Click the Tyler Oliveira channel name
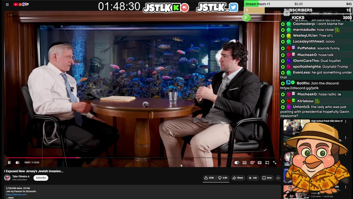 point(20,176)
